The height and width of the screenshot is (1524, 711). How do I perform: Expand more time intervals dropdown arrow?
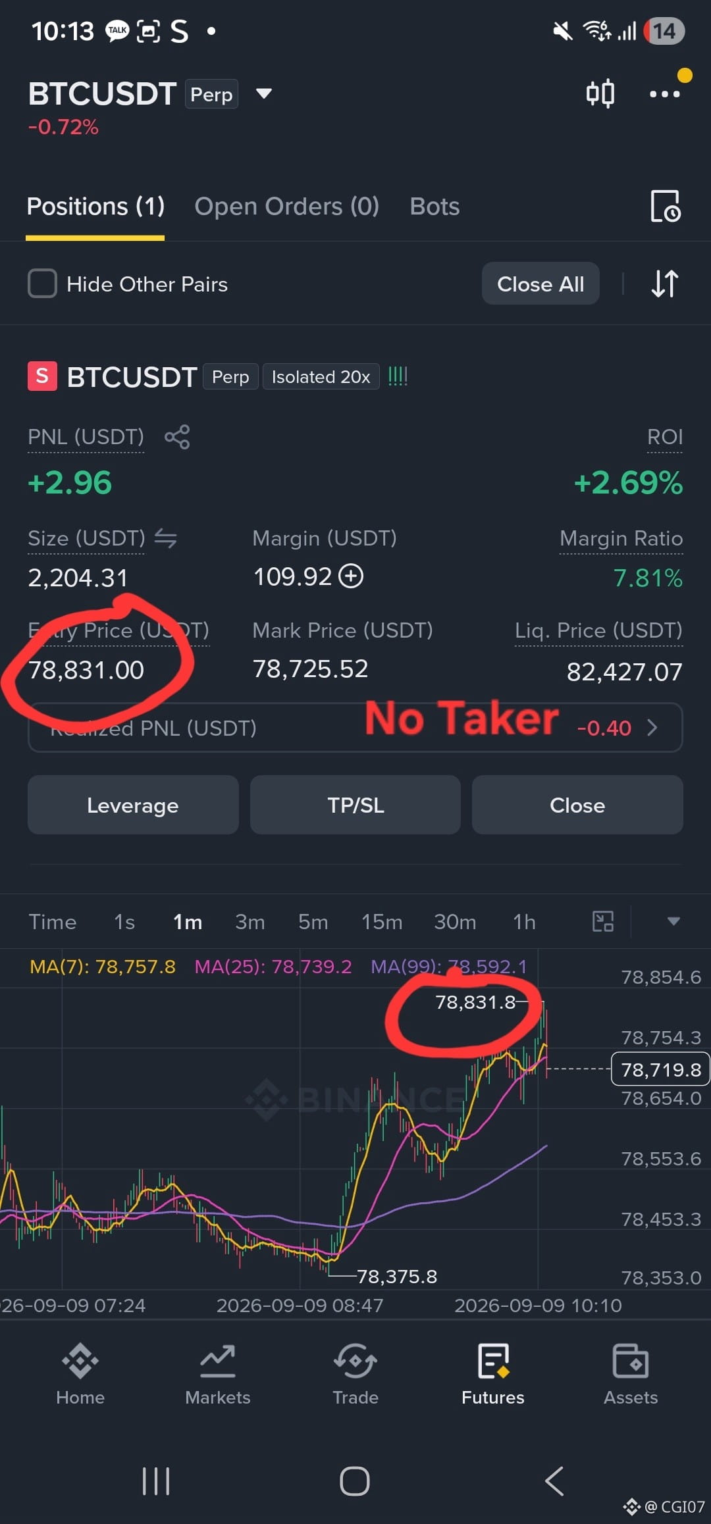click(x=673, y=921)
